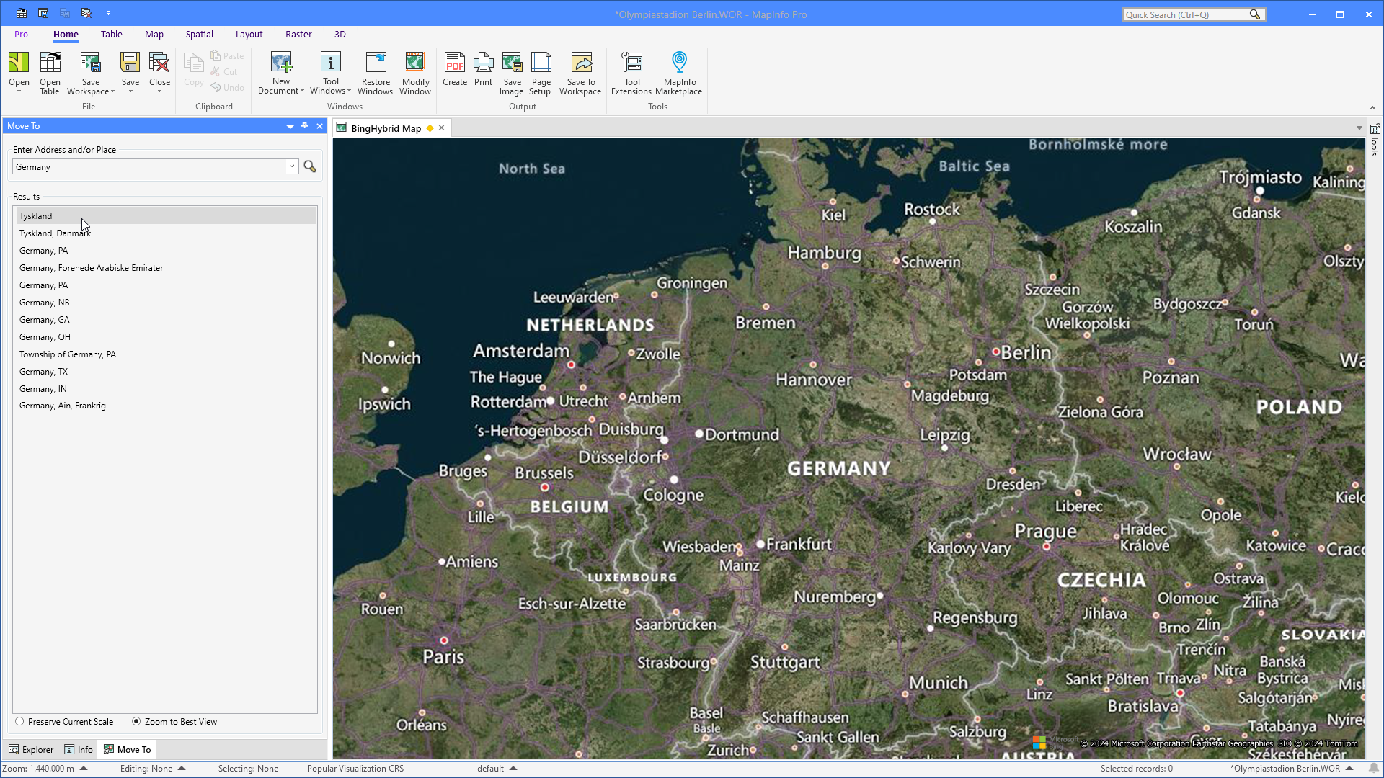Select Preserve Current Scale option
The image size is (1384, 778).
tap(20, 721)
